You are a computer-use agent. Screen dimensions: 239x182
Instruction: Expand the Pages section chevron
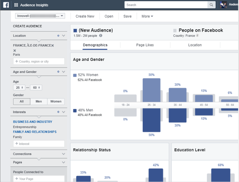point(64,162)
